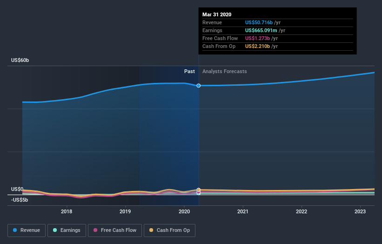
Task: Click the 2019 x-axis label
Action: [x=125, y=211]
